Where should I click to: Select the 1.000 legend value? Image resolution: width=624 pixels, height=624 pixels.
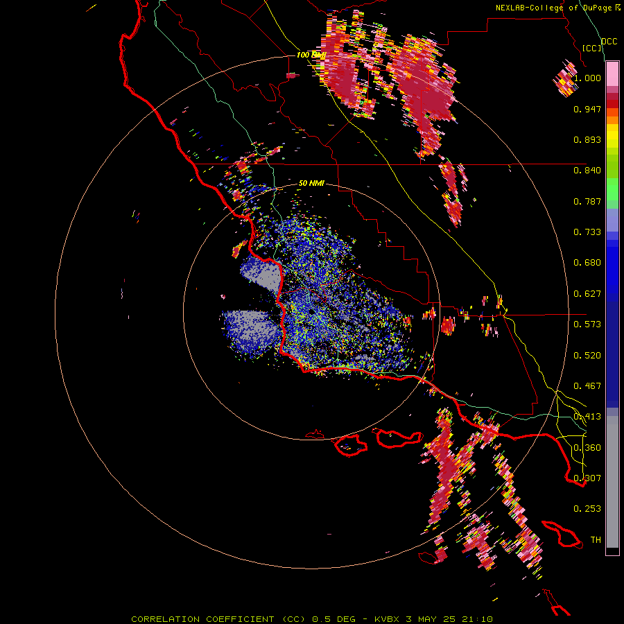[x=587, y=78]
